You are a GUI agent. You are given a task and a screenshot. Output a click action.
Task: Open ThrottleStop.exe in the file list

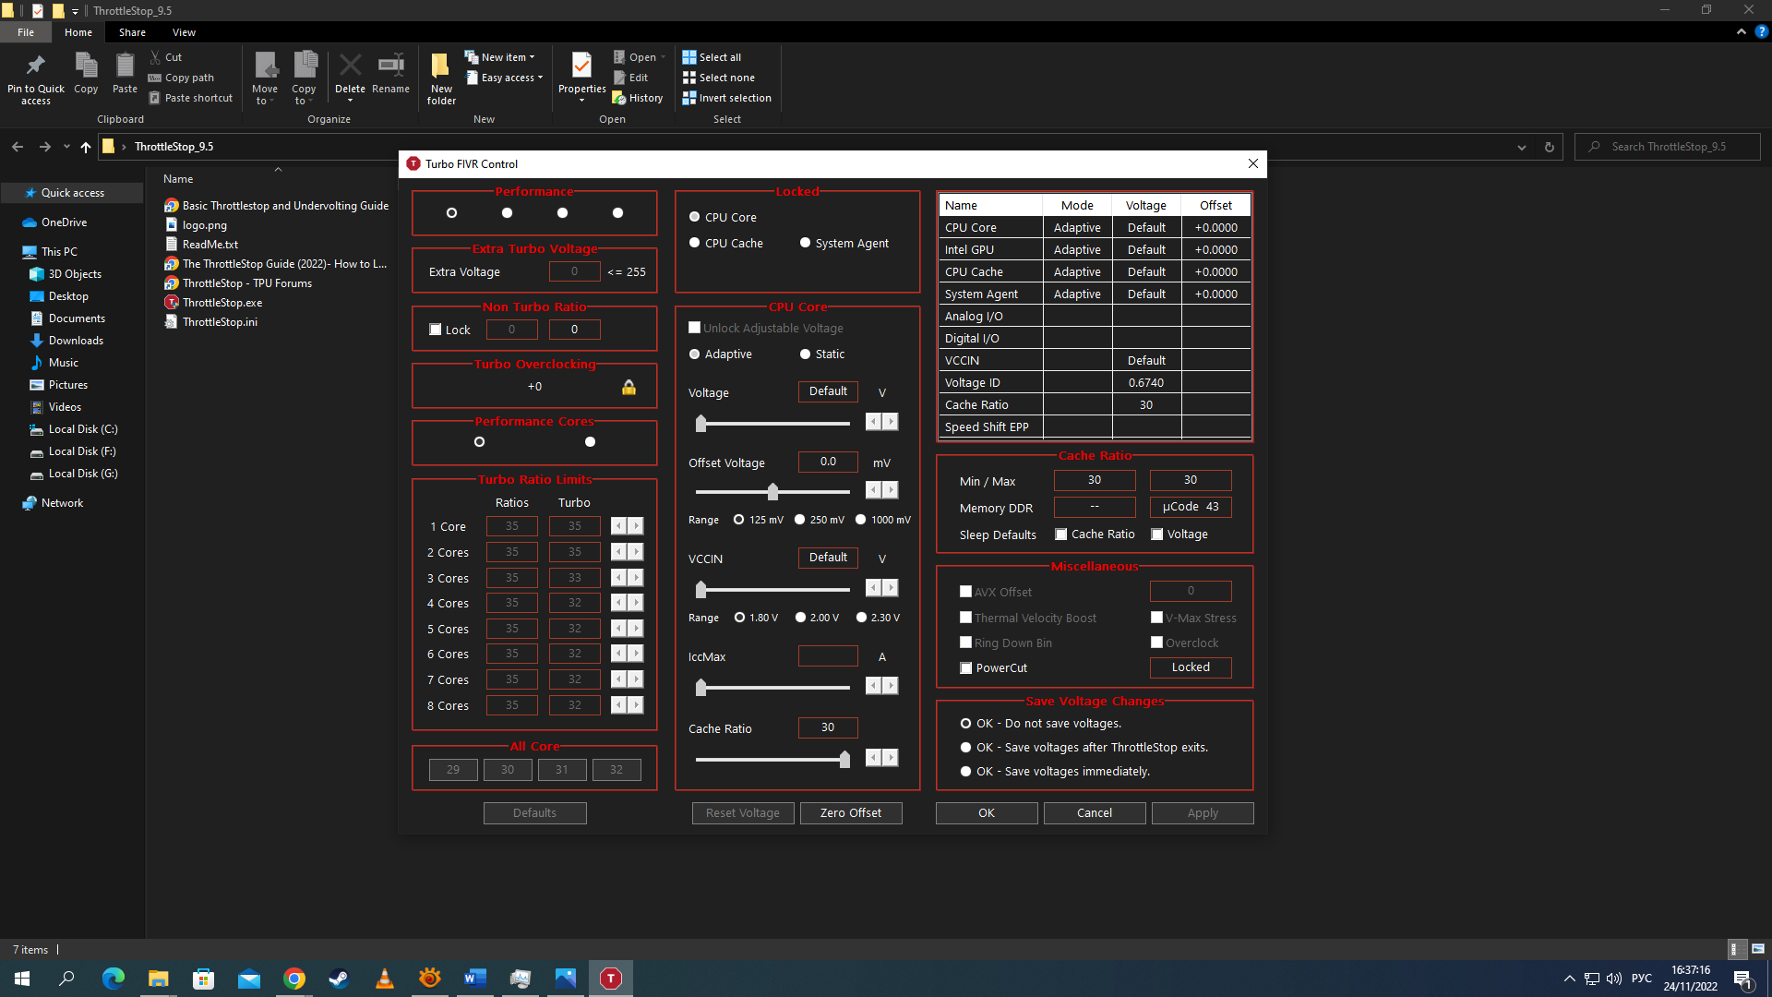(x=222, y=303)
